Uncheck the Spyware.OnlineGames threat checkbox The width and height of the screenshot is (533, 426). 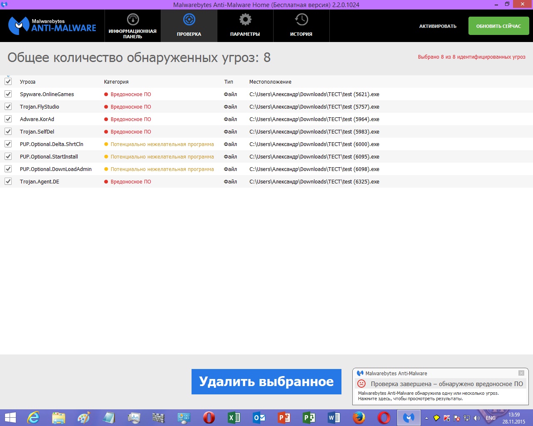click(8, 94)
